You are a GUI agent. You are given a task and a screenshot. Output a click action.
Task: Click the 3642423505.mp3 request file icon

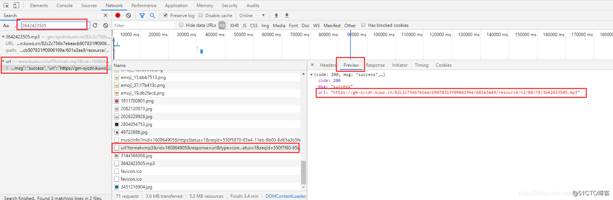tap(117, 163)
